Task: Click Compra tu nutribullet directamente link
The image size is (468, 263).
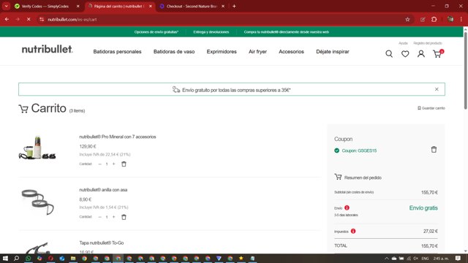Action: [x=286, y=32]
